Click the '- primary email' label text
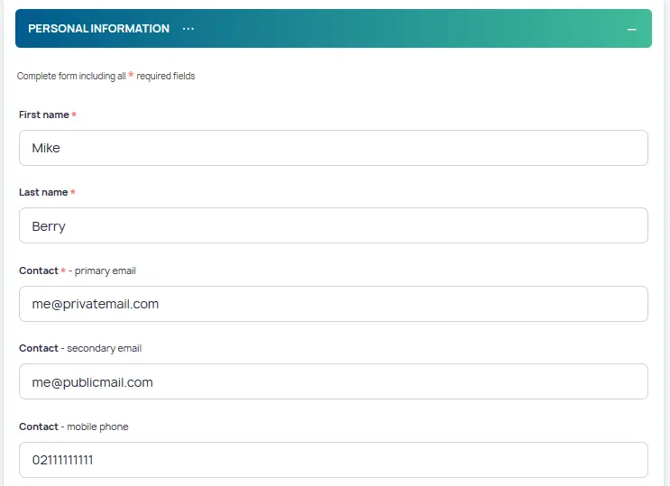The height and width of the screenshot is (486, 670). click(x=102, y=271)
